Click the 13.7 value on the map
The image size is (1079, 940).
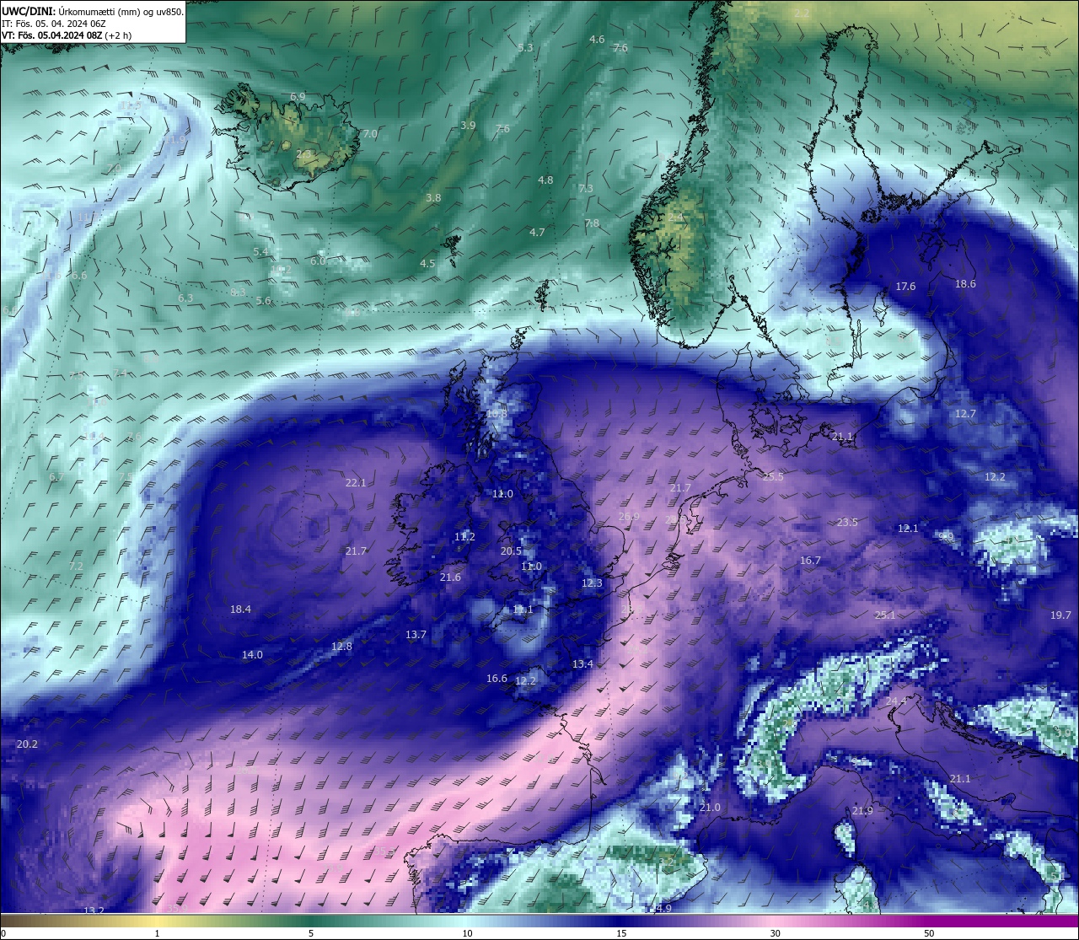416,635
